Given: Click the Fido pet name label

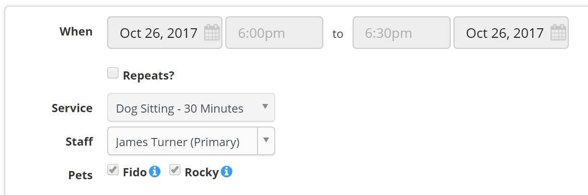Looking at the screenshot, I should (135, 172).
